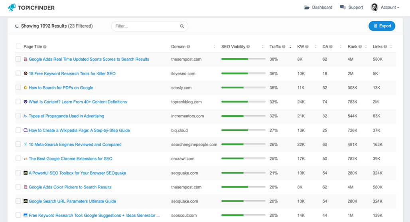Click SEO Viability bar for seosly.com row
Viewport: 410px width, 222px height.
click(243, 88)
